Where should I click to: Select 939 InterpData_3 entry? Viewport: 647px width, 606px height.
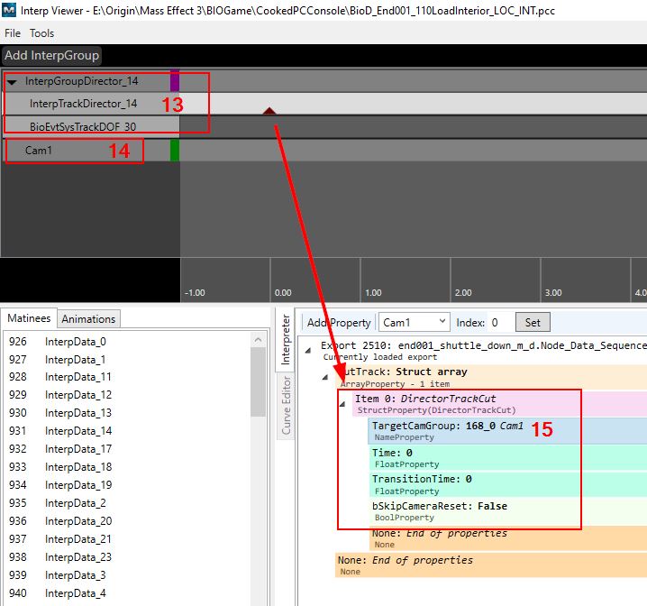pos(126,575)
